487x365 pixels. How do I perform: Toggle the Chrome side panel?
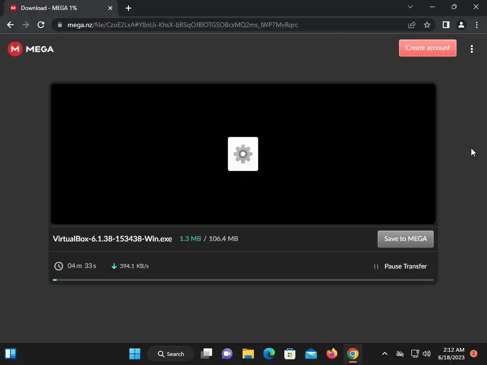[x=446, y=25]
